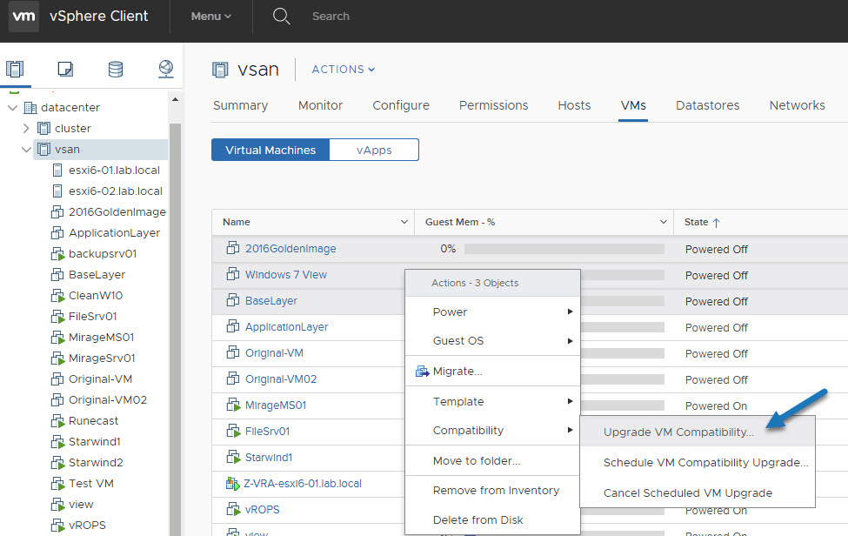Switch to the Virtual Machines toggle
Viewport: 848px width, 536px height.
[270, 150]
